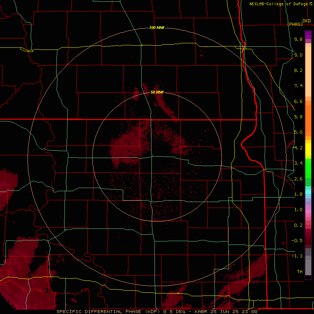
Task: Click the cyan segment of the color bar
Action: pyautogui.click(x=308, y=192)
